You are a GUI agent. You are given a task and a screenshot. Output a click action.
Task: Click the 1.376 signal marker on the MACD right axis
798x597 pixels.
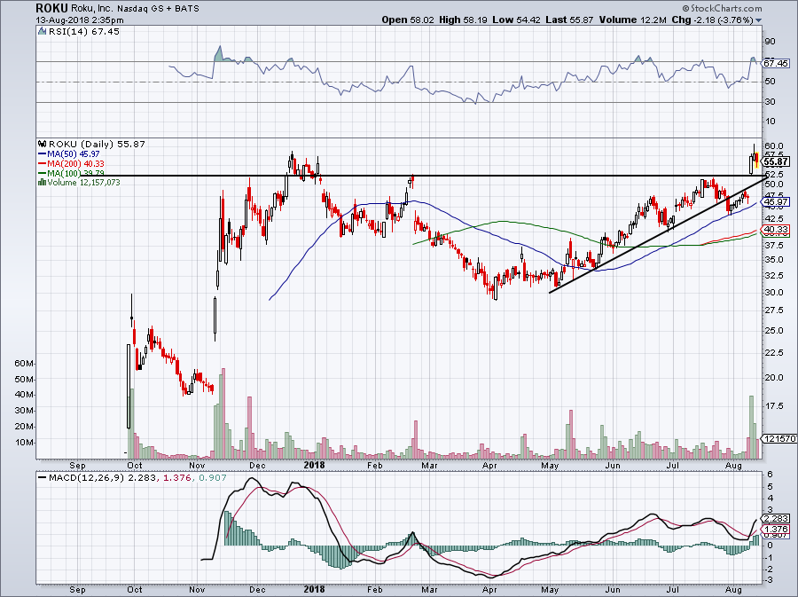coord(776,530)
